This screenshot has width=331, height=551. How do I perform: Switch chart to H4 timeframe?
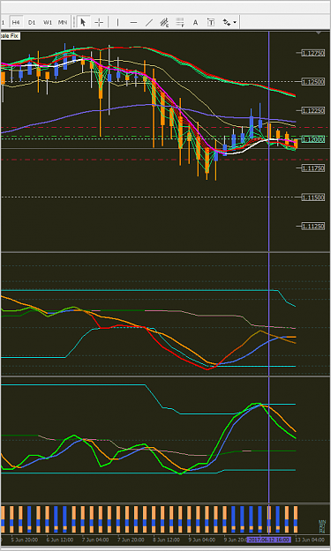pyautogui.click(x=16, y=23)
